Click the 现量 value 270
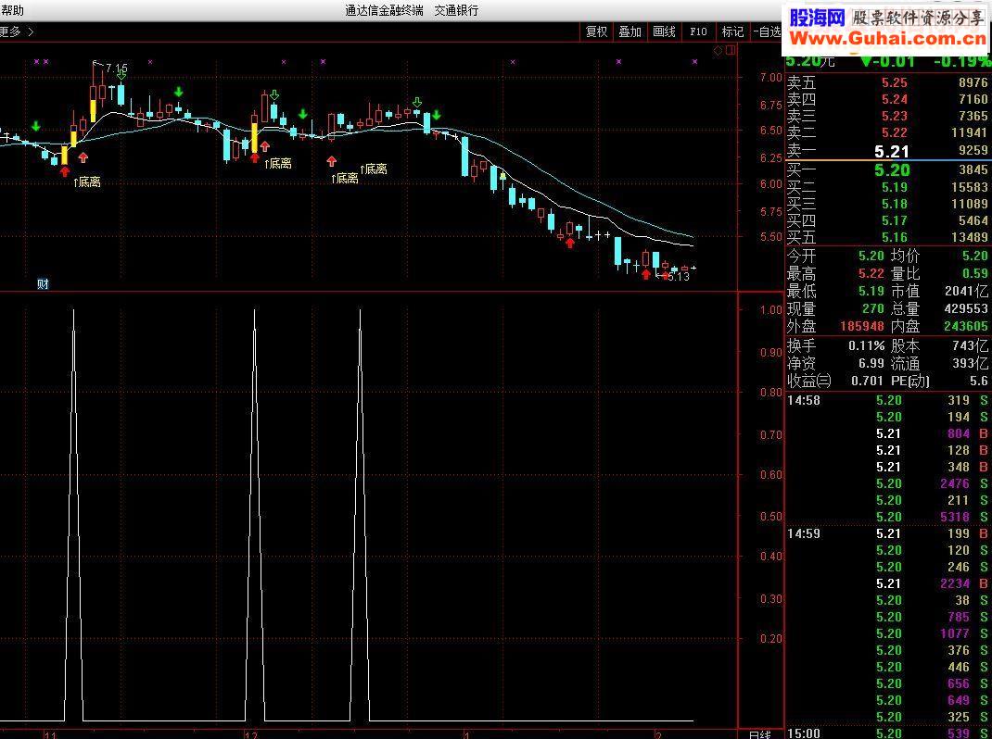Screen dimensions: 992x739 [873, 309]
